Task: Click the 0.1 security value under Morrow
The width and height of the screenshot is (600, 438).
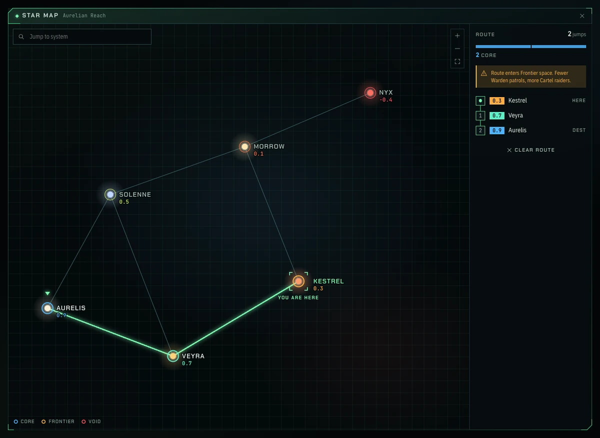Action: [258, 154]
